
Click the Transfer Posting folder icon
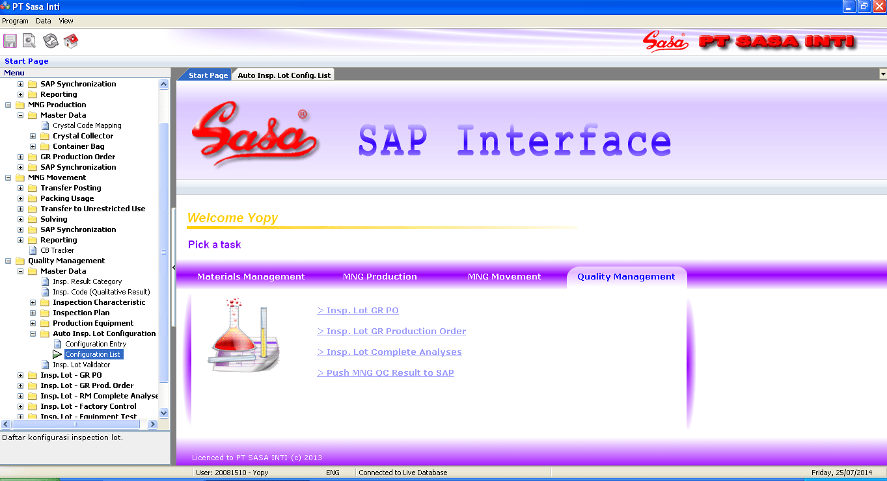point(33,188)
